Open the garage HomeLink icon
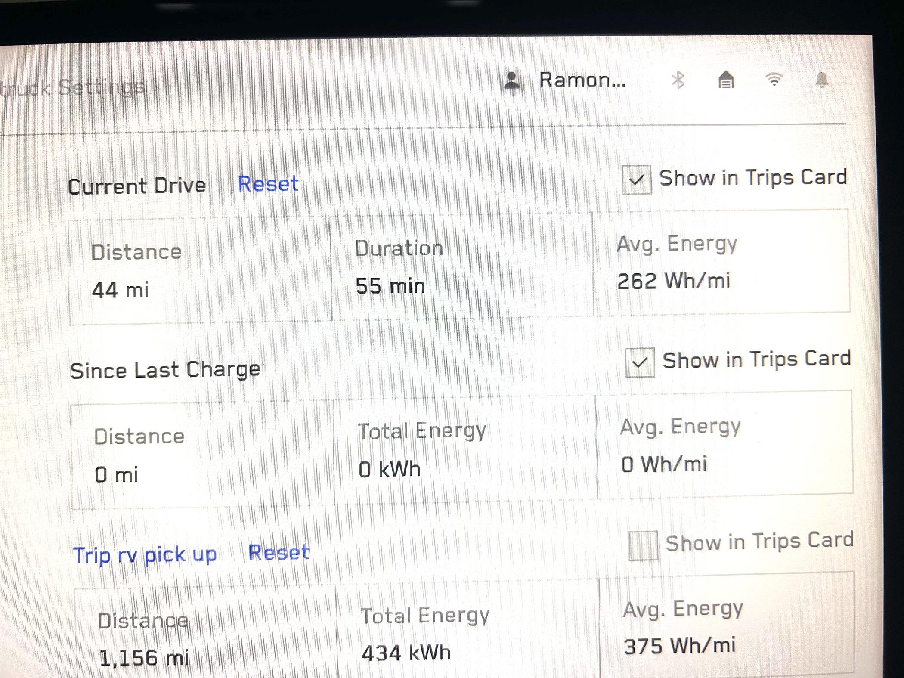The height and width of the screenshot is (678, 904). (726, 80)
